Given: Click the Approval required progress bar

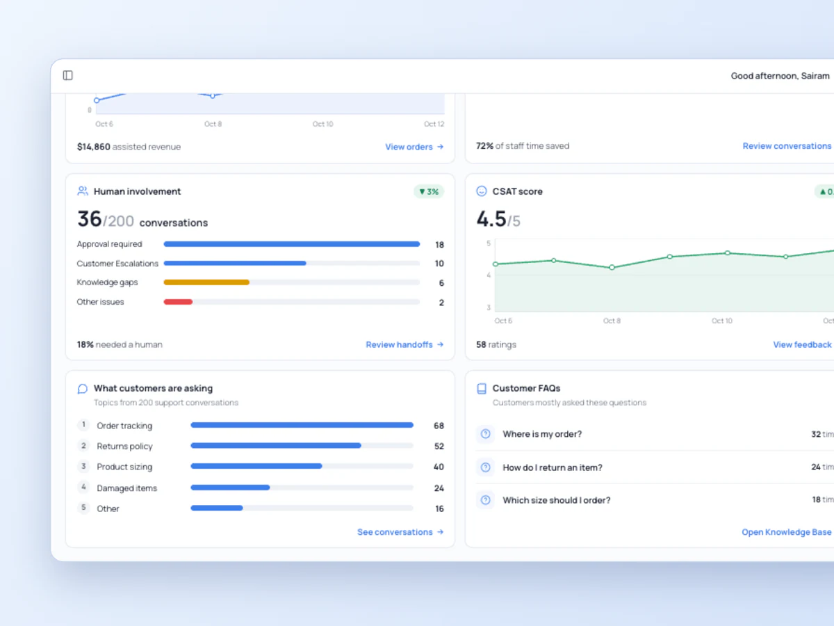Looking at the screenshot, I should (292, 244).
